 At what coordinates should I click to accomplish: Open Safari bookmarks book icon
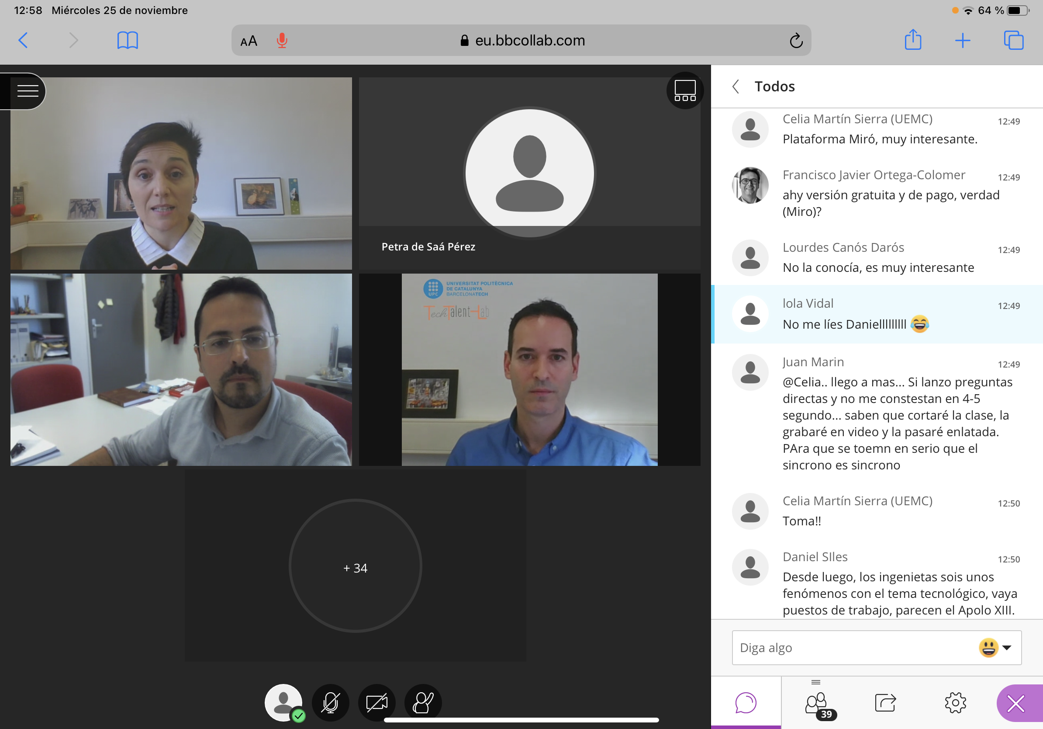(x=127, y=41)
